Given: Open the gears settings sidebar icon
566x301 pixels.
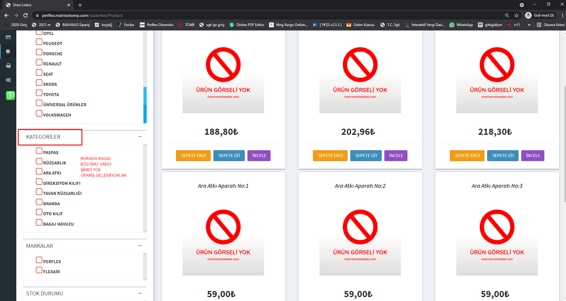Looking at the screenshot, I should coord(8,80).
